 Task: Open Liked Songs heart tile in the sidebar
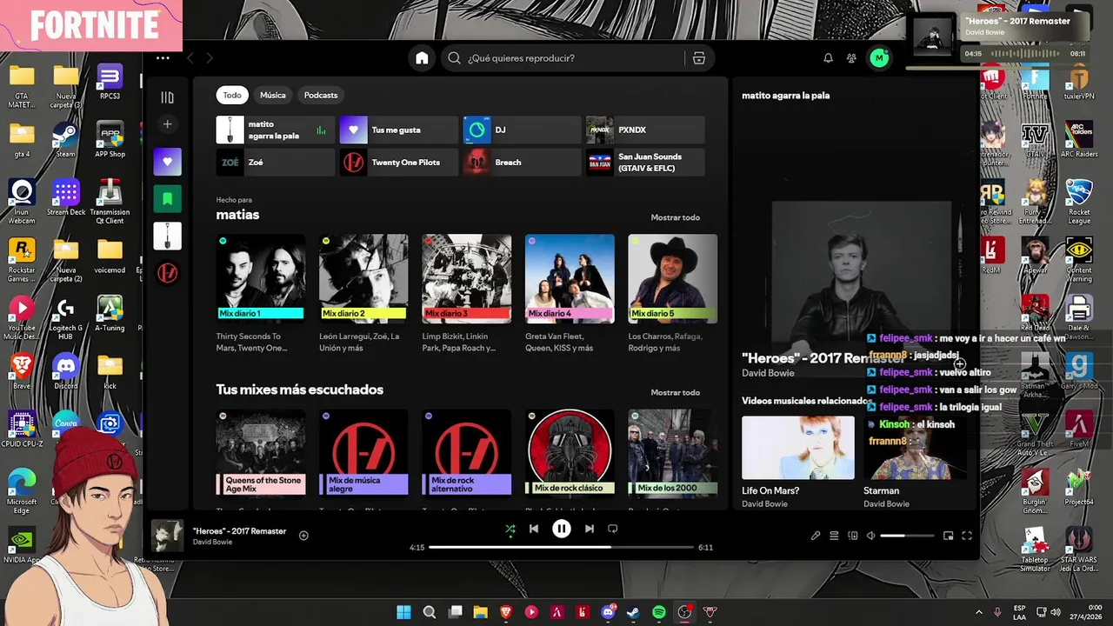pos(168,162)
